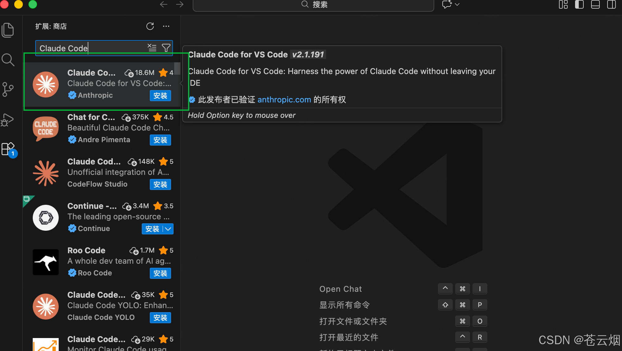Open Extensions view with badge
The width and height of the screenshot is (622, 351).
tap(9, 150)
